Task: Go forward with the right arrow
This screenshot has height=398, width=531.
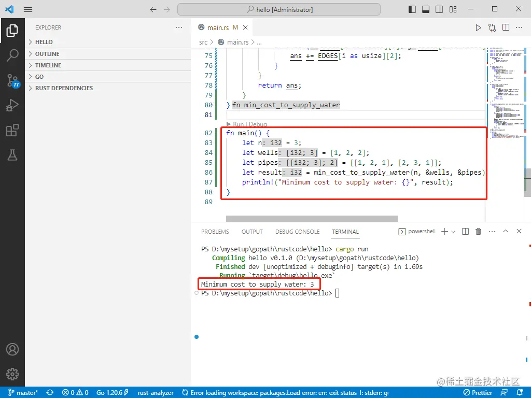Action: 167,9
